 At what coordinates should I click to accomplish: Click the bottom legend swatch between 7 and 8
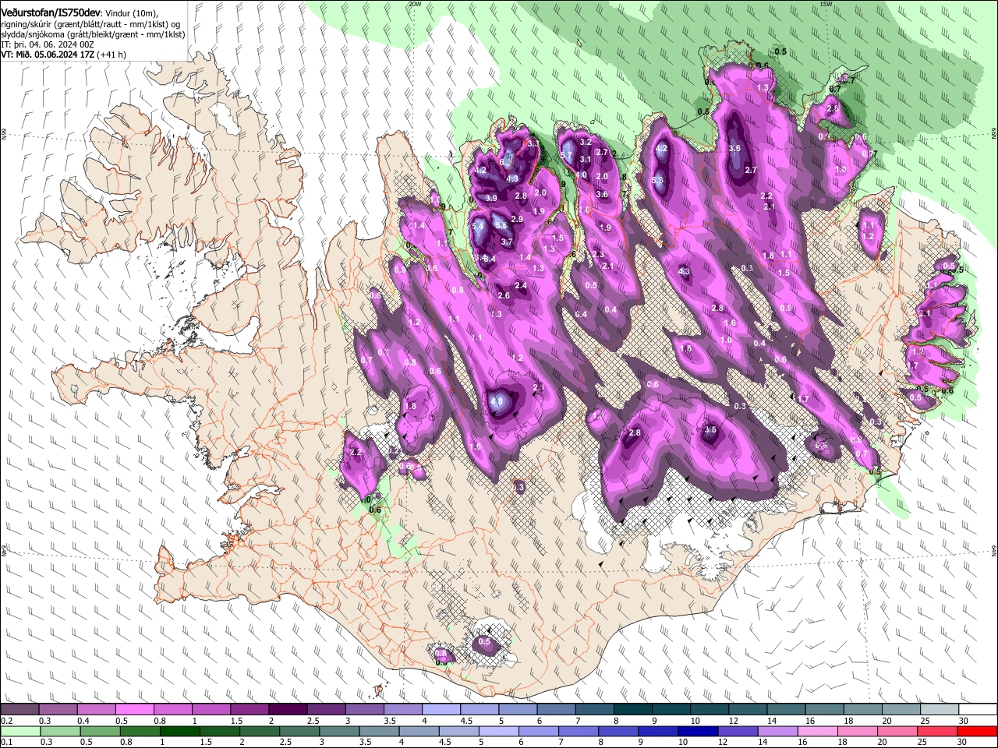578,731
